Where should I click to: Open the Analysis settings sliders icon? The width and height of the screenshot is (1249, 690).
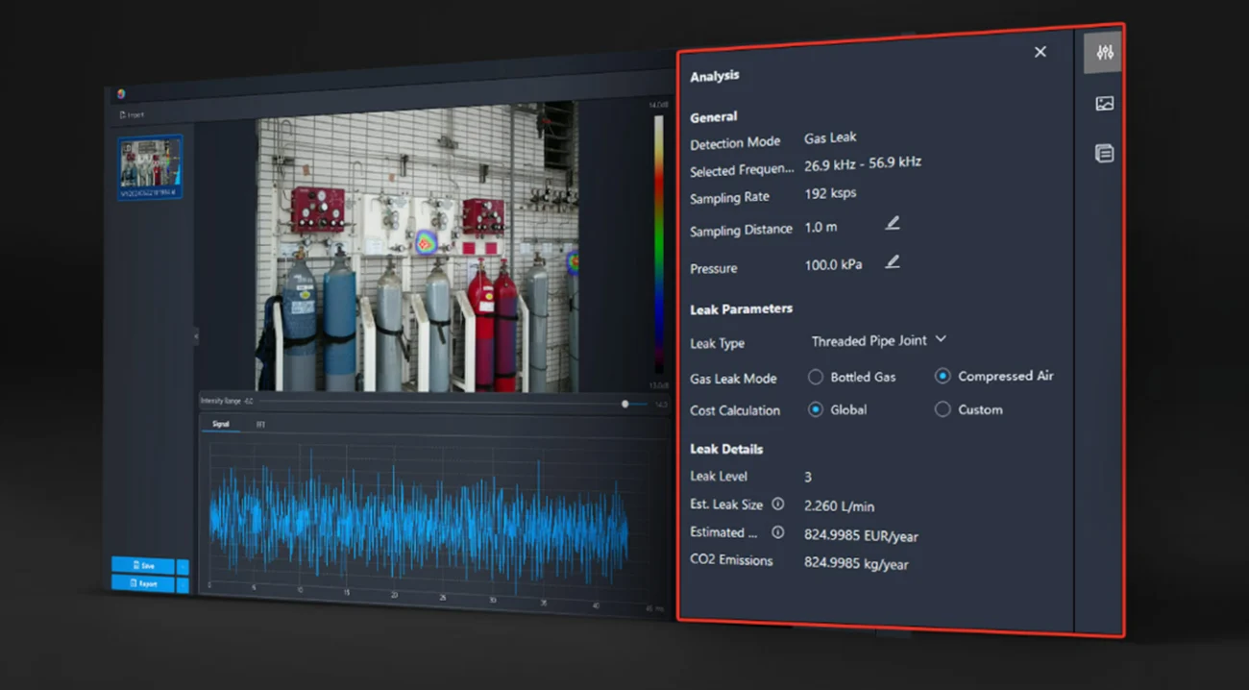pos(1103,54)
